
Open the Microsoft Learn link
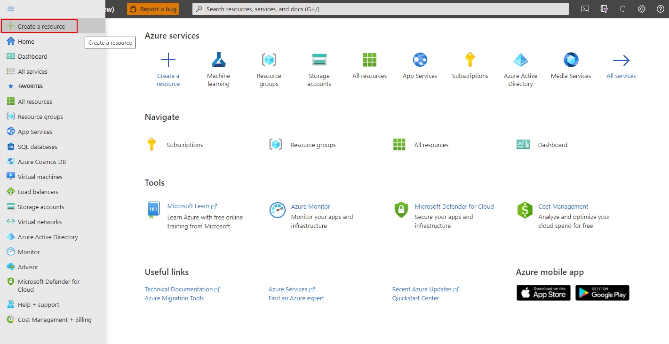(192, 206)
